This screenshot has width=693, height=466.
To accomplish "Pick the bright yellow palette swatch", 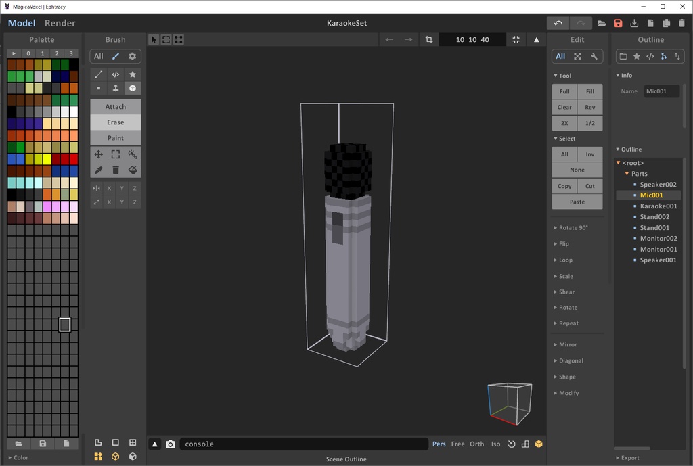I will click(47, 159).
